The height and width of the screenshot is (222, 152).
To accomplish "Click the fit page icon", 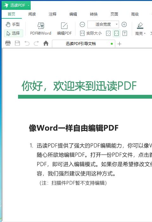I will (x=108, y=33).
